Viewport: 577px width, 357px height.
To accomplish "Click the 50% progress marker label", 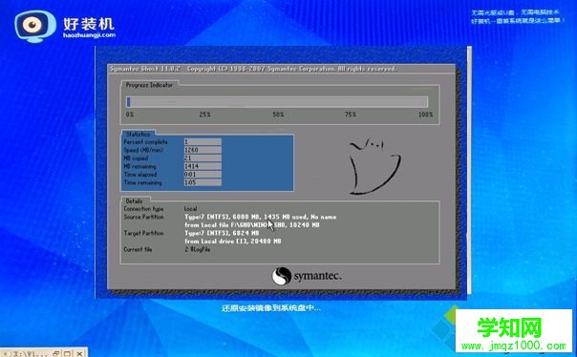I will pos(278,115).
